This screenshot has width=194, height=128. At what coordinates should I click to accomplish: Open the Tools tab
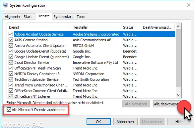81,17
